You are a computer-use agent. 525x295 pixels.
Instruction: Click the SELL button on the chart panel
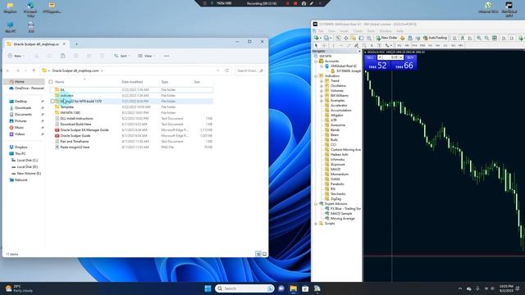pos(370,57)
